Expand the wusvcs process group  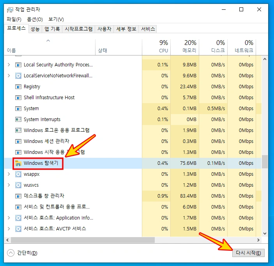[9, 185]
